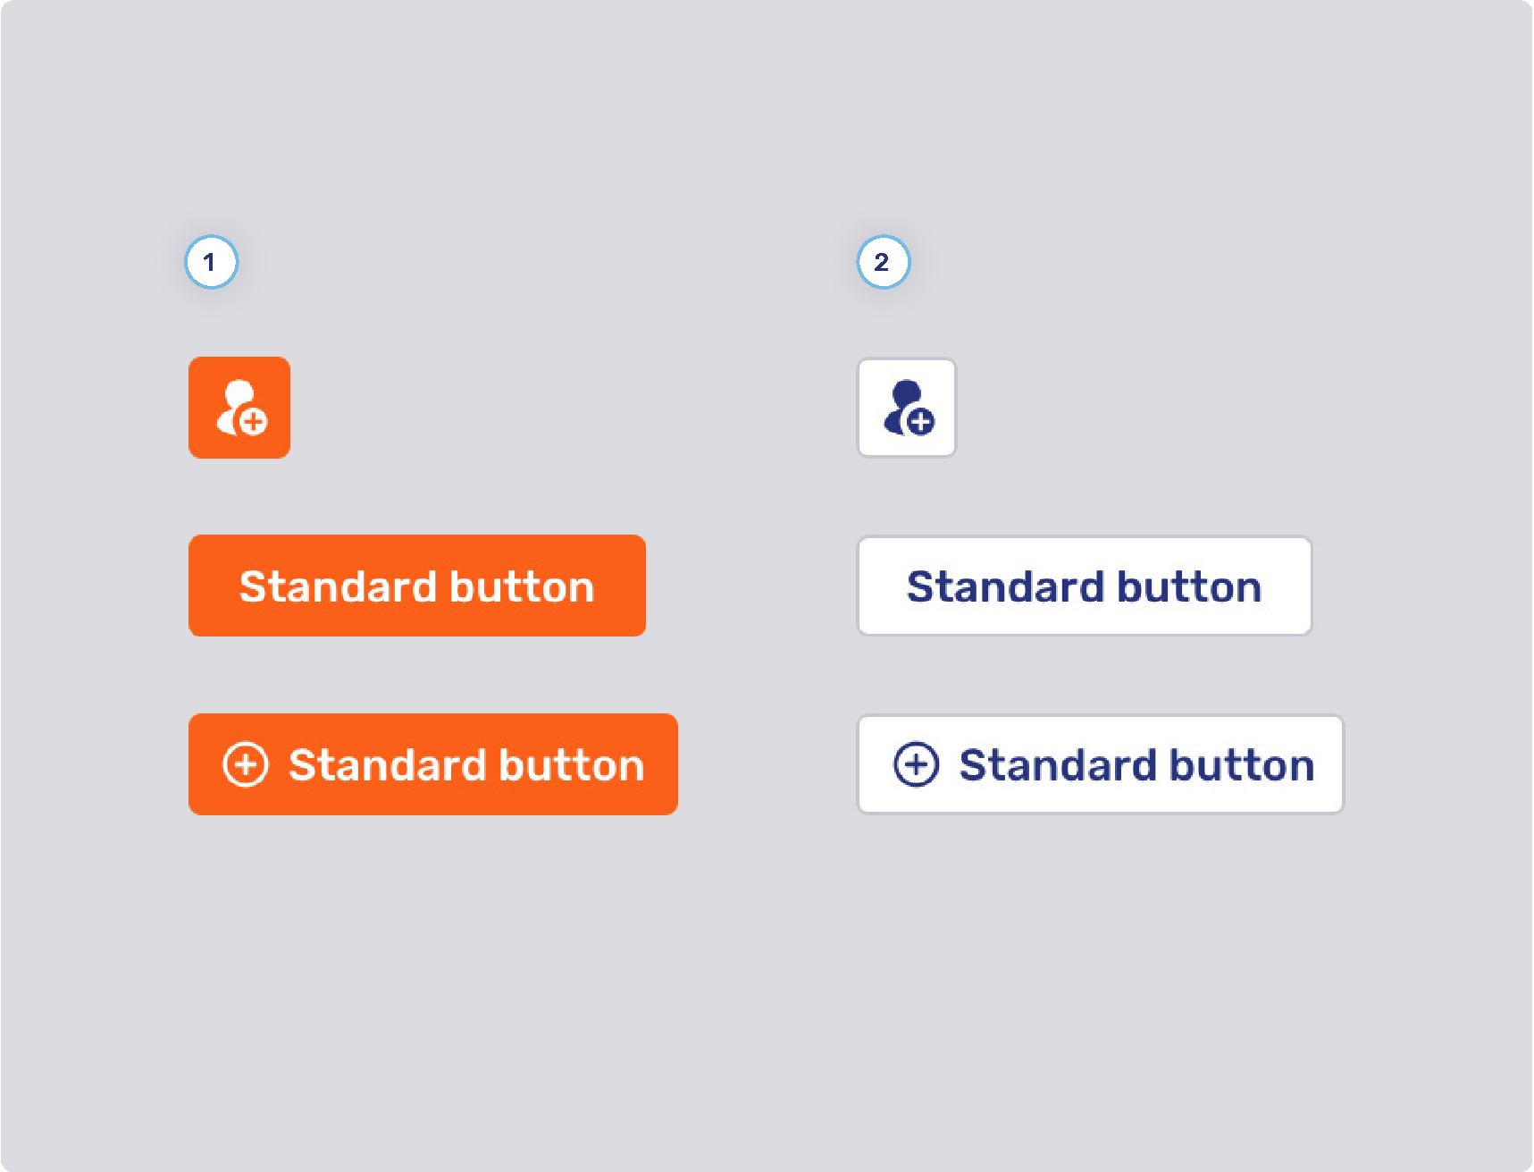Click the top icon-only button in column 2

click(x=906, y=408)
